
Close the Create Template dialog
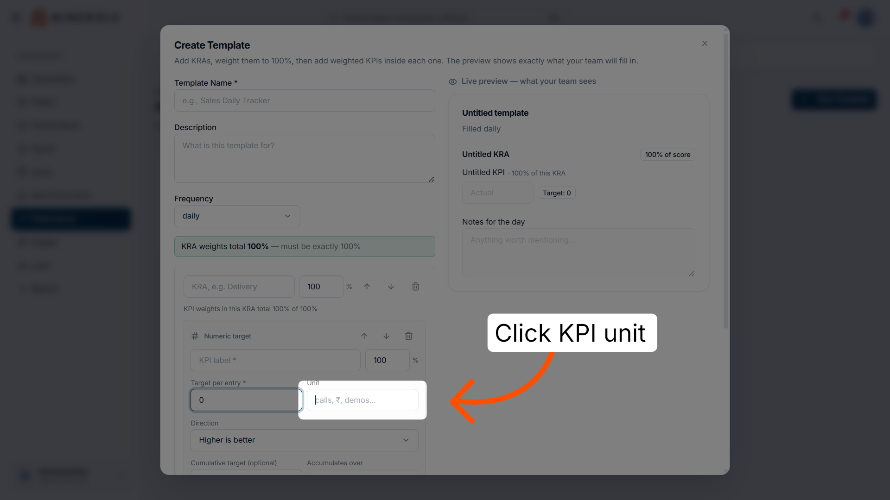click(705, 44)
